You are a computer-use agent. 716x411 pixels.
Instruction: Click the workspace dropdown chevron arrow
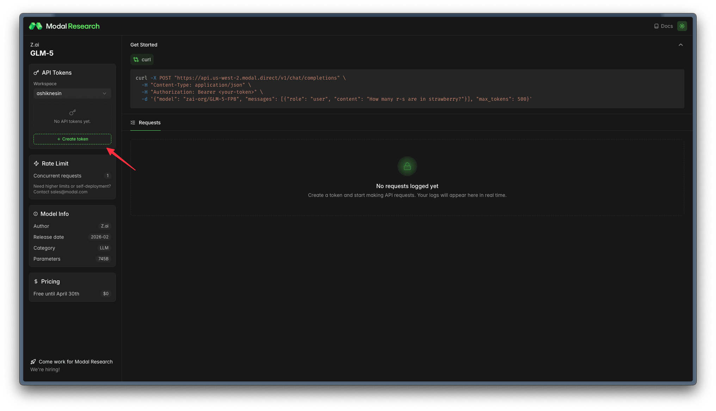coord(104,93)
